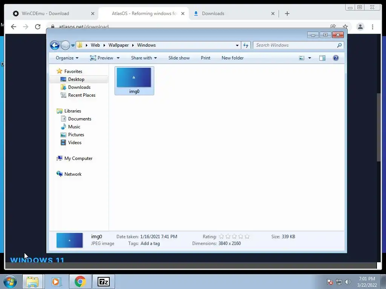Screen dimensions: 386x289
Task: Close the WinCDEmu - Download tab
Action: click(x=93, y=14)
